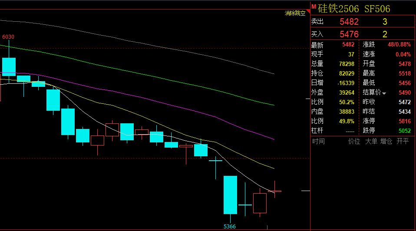Click the 大单 column header
Viewport: 416px width, 231px height.
[x=371, y=142]
